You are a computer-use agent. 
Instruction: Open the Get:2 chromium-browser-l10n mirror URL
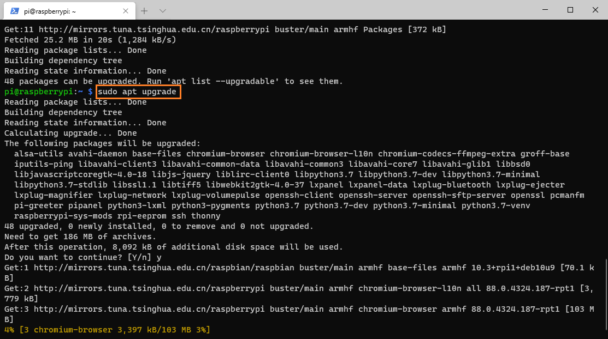tap(149, 288)
